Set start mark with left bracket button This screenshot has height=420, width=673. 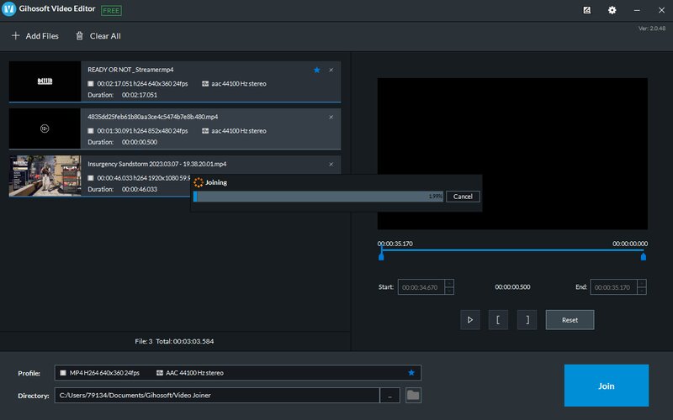pos(498,320)
